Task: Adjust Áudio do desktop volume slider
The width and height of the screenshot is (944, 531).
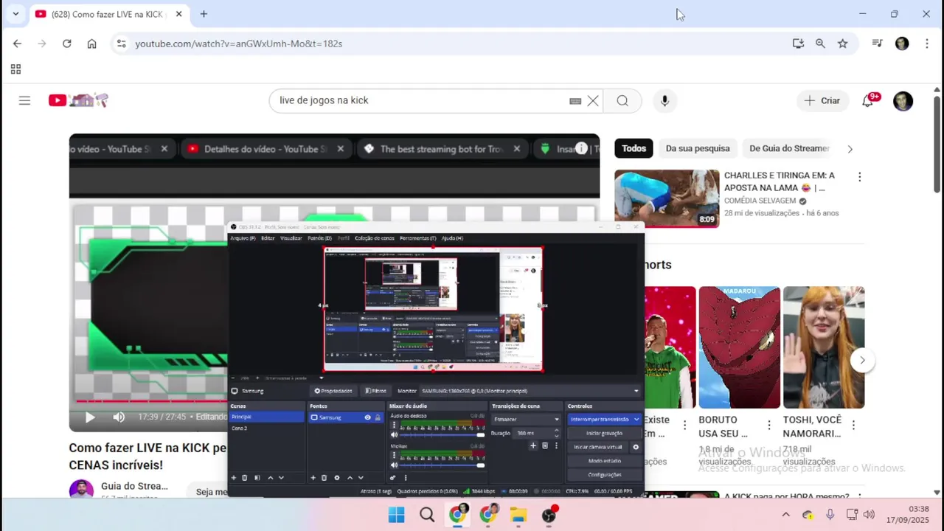Action: tap(440, 435)
